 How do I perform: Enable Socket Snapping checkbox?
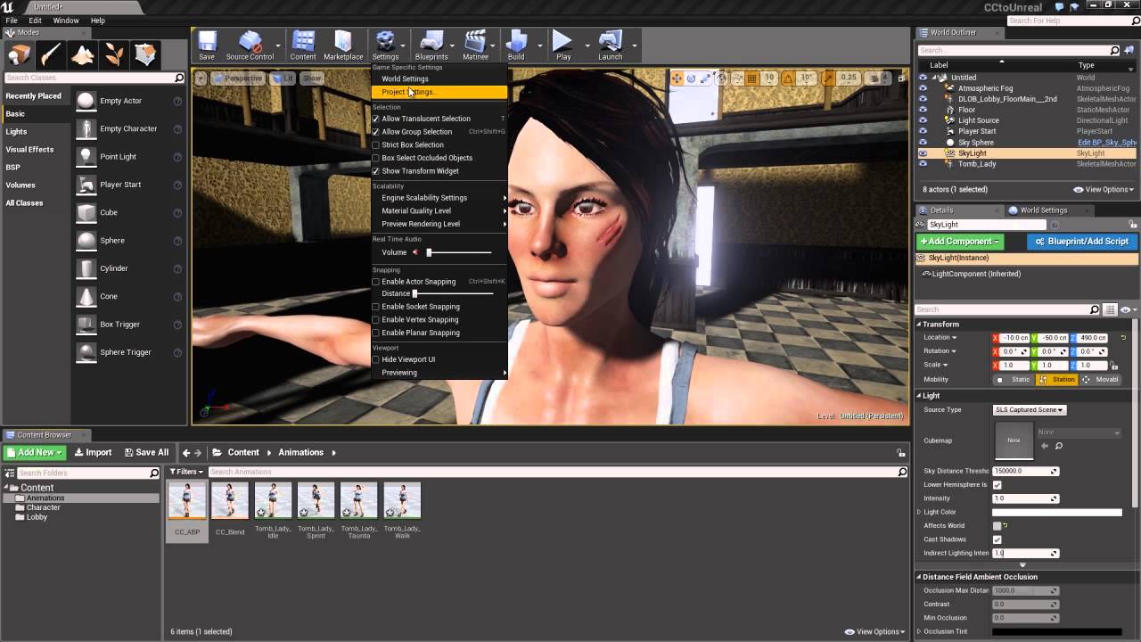[375, 307]
